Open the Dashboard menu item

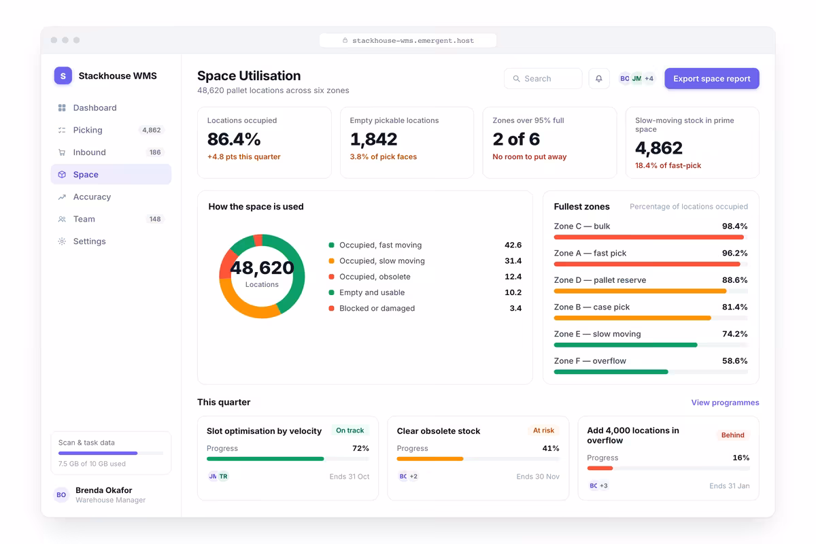[111, 107]
